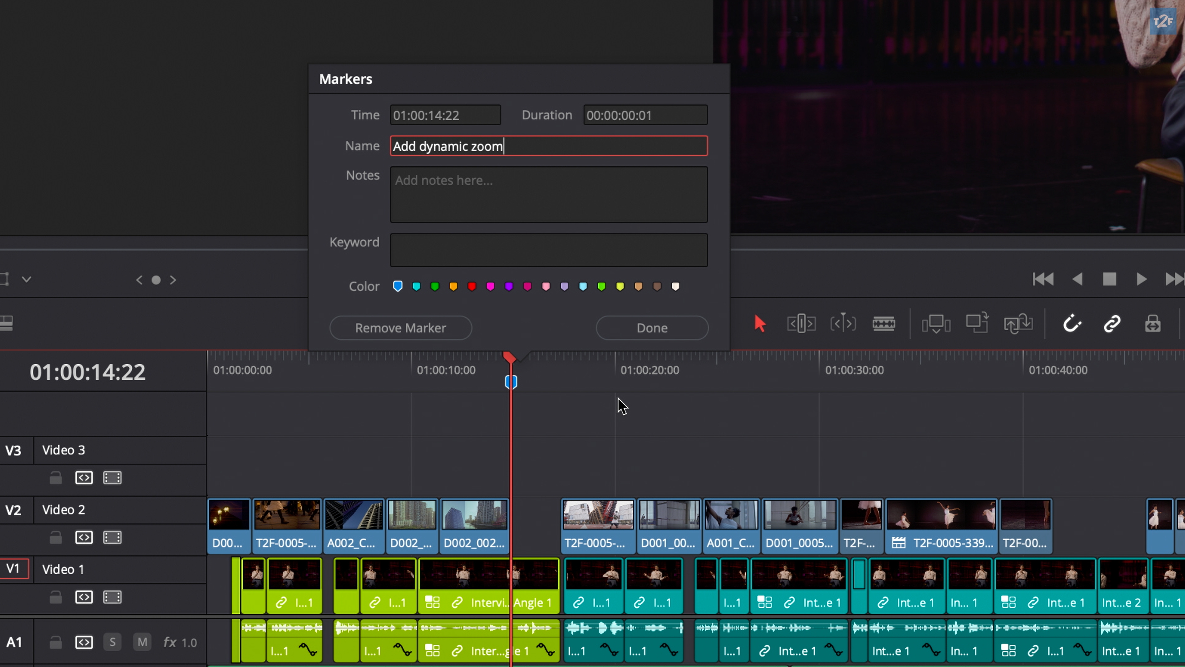Toggle the Position Lock icon

tap(1152, 324)
